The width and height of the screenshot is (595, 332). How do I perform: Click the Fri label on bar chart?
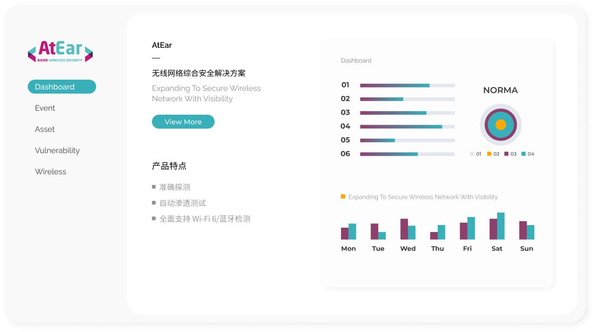tap(467, 248)
